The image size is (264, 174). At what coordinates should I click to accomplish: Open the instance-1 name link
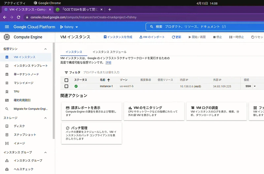pos(106,86)
